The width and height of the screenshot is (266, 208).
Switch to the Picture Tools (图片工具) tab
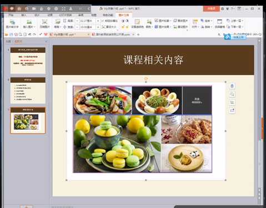tap(124, 15)
